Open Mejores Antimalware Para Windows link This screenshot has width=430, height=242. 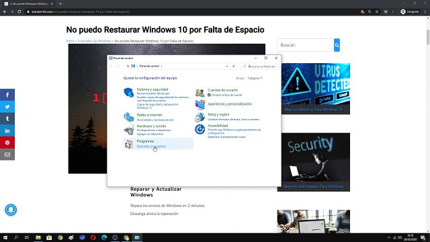314,187
